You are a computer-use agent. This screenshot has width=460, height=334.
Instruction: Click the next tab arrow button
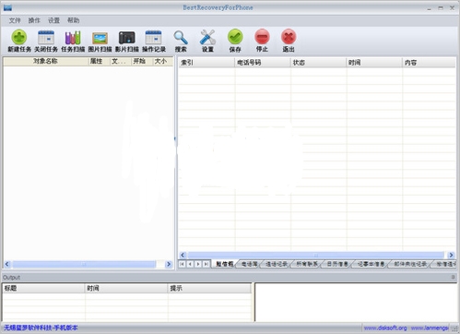coord(198,264)
